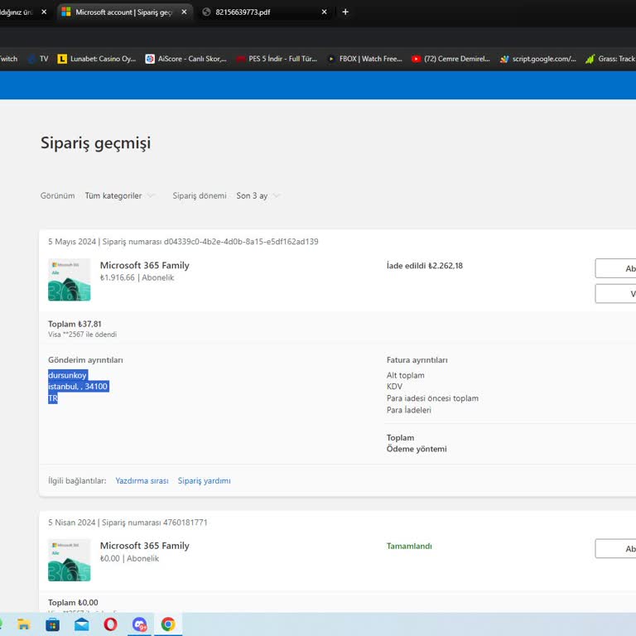
Task: Open the TV bookmark
Action: (x=38, y=59)
